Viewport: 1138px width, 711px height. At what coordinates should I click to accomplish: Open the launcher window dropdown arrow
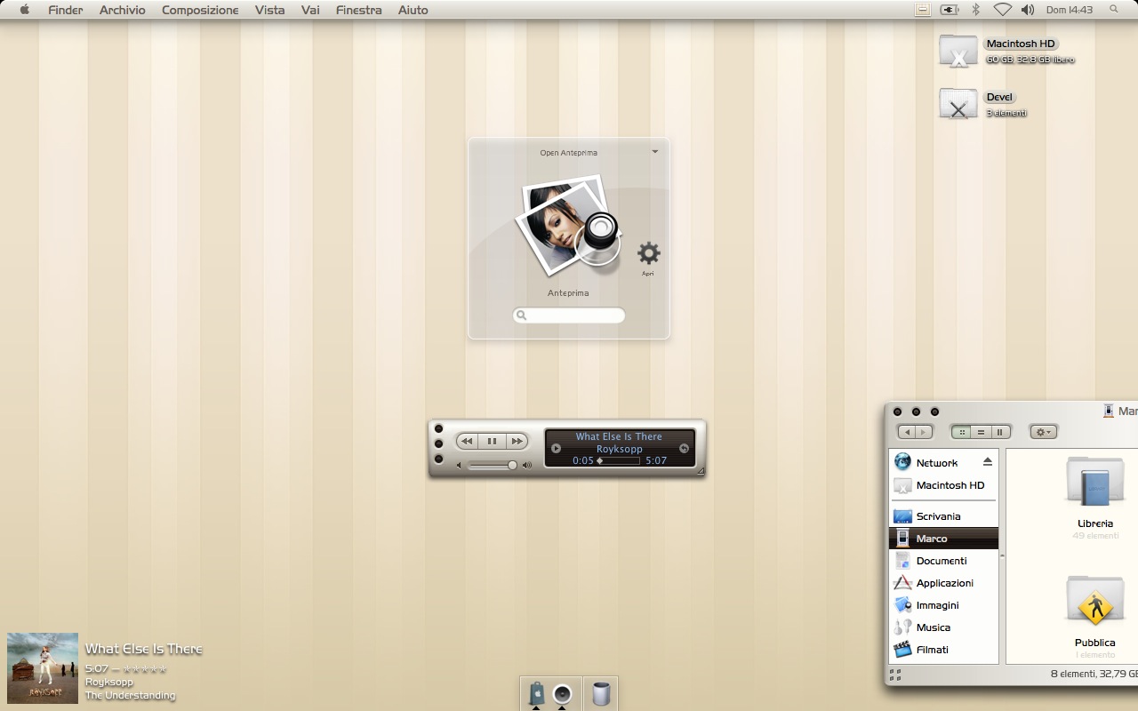pyautogui.click(x=655, y=152)
